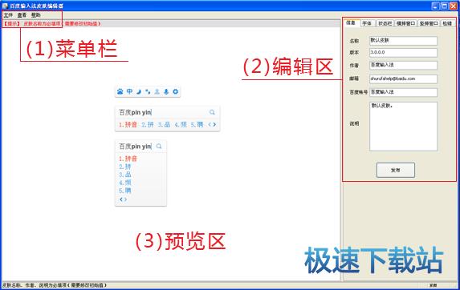This screenshot has height=290, width=460.
Task: Click the 版本 field showing 3.0.0.0
Action: 403,52
